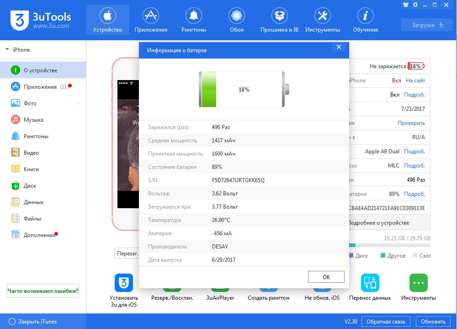This screenshot has height=329, width=457.
Task: Click the Установить 3u для iOS icon
Action: [x=124, y=283]
